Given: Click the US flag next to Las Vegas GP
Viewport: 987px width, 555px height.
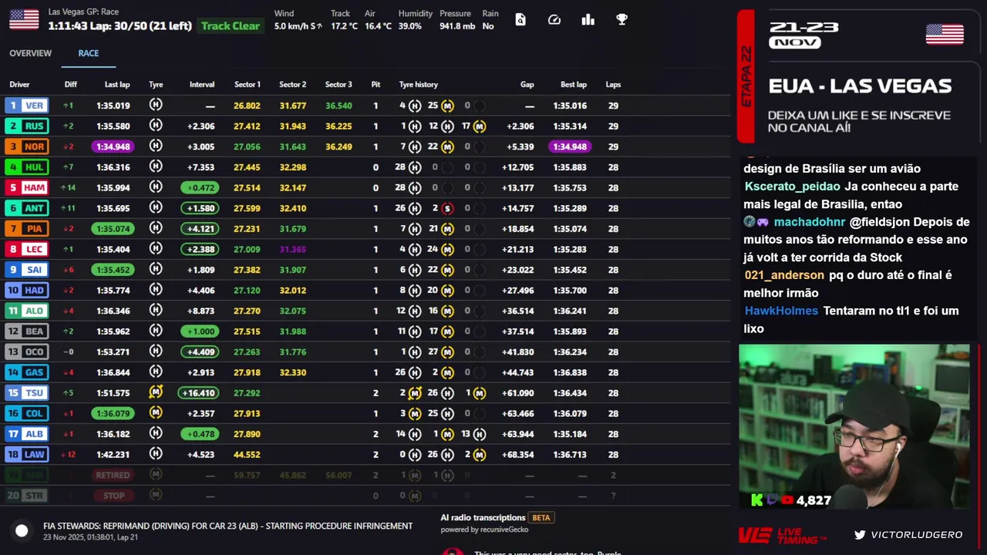Looking at the screenshot, I should pos(24,19).
